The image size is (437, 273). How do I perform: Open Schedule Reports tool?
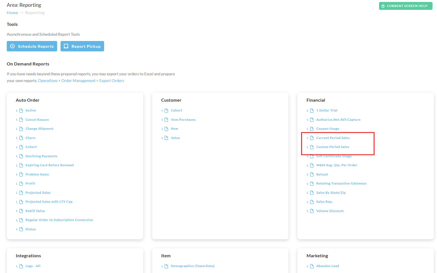click(x=32, y=46)
